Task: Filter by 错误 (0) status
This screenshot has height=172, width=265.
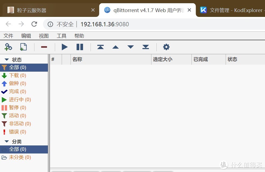Action: (24, 132)
